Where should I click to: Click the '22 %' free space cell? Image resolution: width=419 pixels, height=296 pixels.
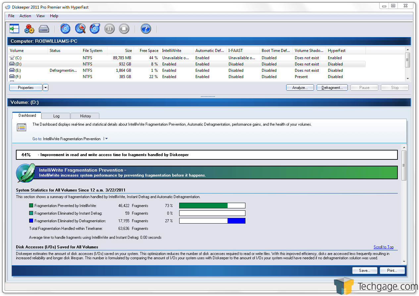click(153, 77)
